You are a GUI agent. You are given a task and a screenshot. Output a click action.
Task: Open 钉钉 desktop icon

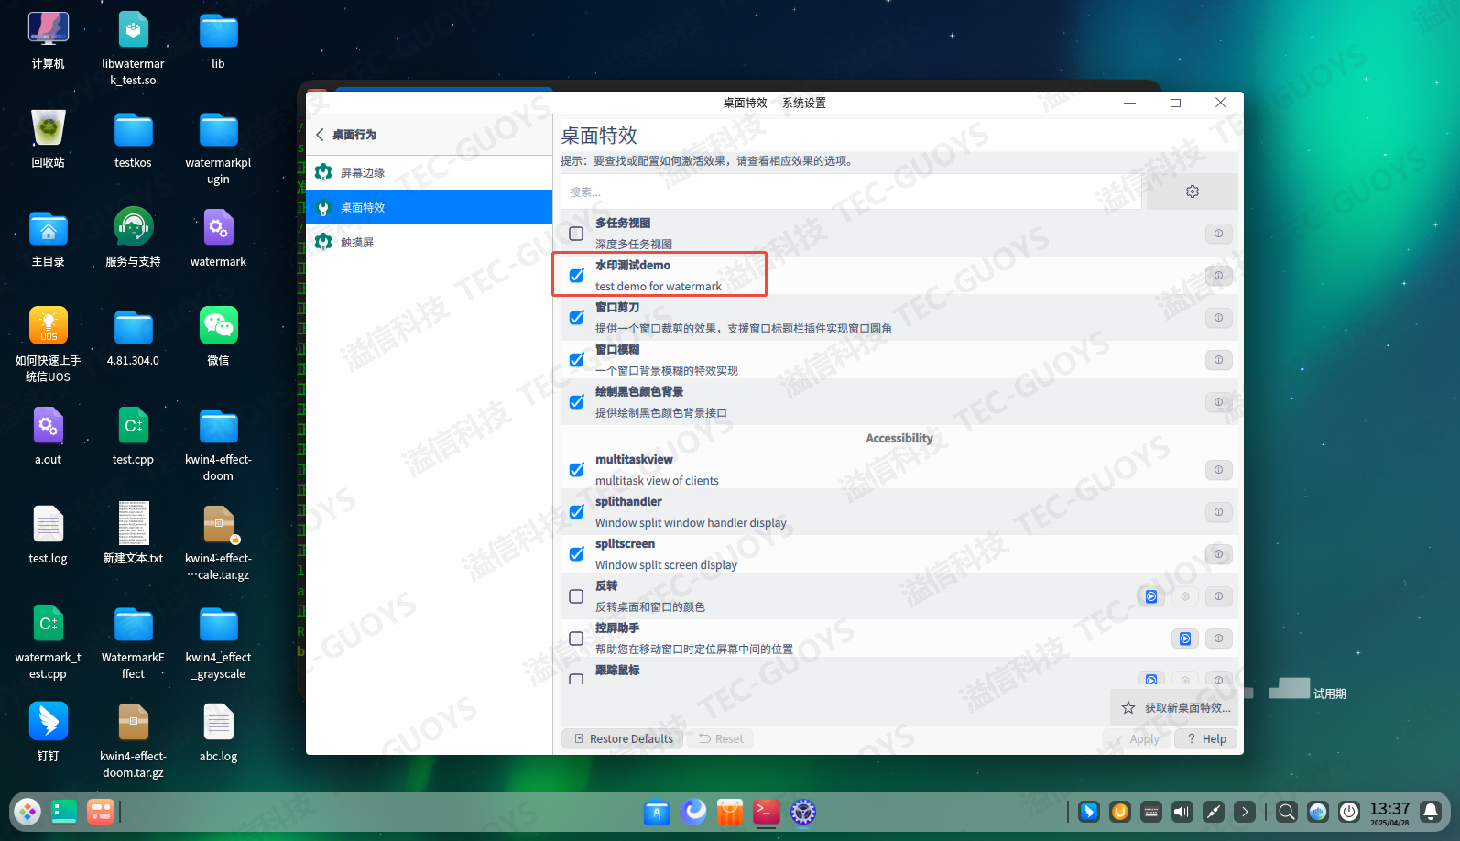point(48,732)
